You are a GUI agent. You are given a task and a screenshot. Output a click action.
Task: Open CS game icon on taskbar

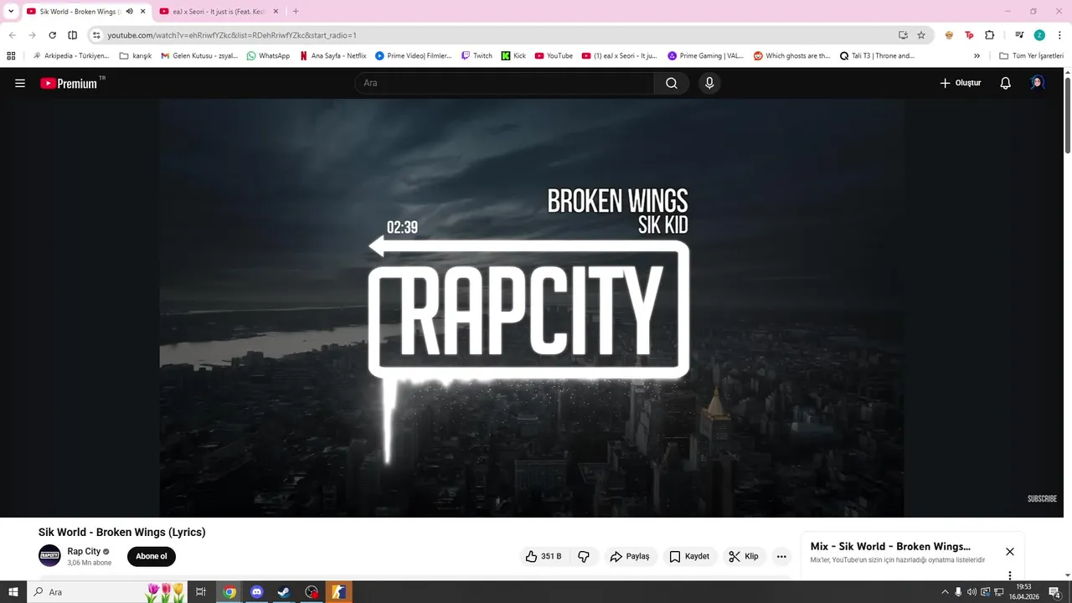click(x=338, y=592)
